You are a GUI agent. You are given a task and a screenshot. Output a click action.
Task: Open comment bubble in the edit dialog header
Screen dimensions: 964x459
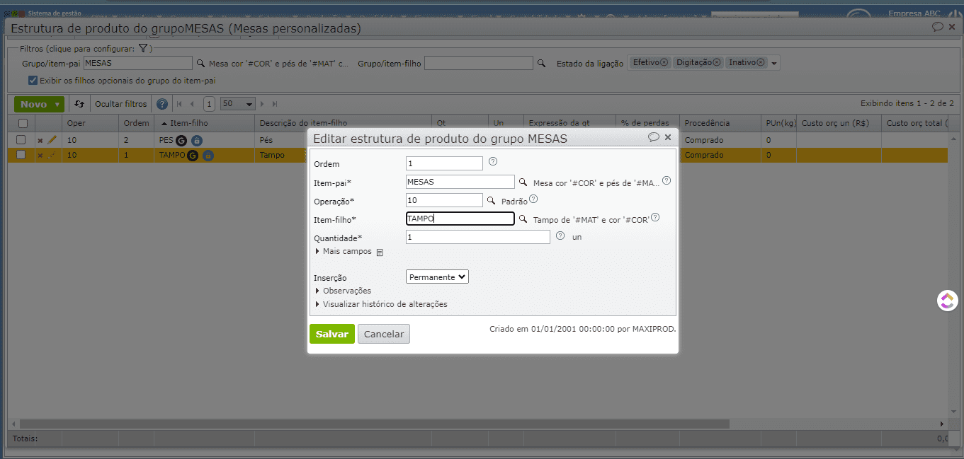coord(654,137)
